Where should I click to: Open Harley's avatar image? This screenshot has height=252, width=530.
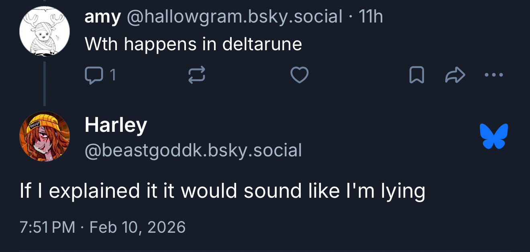click(x=45, y=136)
